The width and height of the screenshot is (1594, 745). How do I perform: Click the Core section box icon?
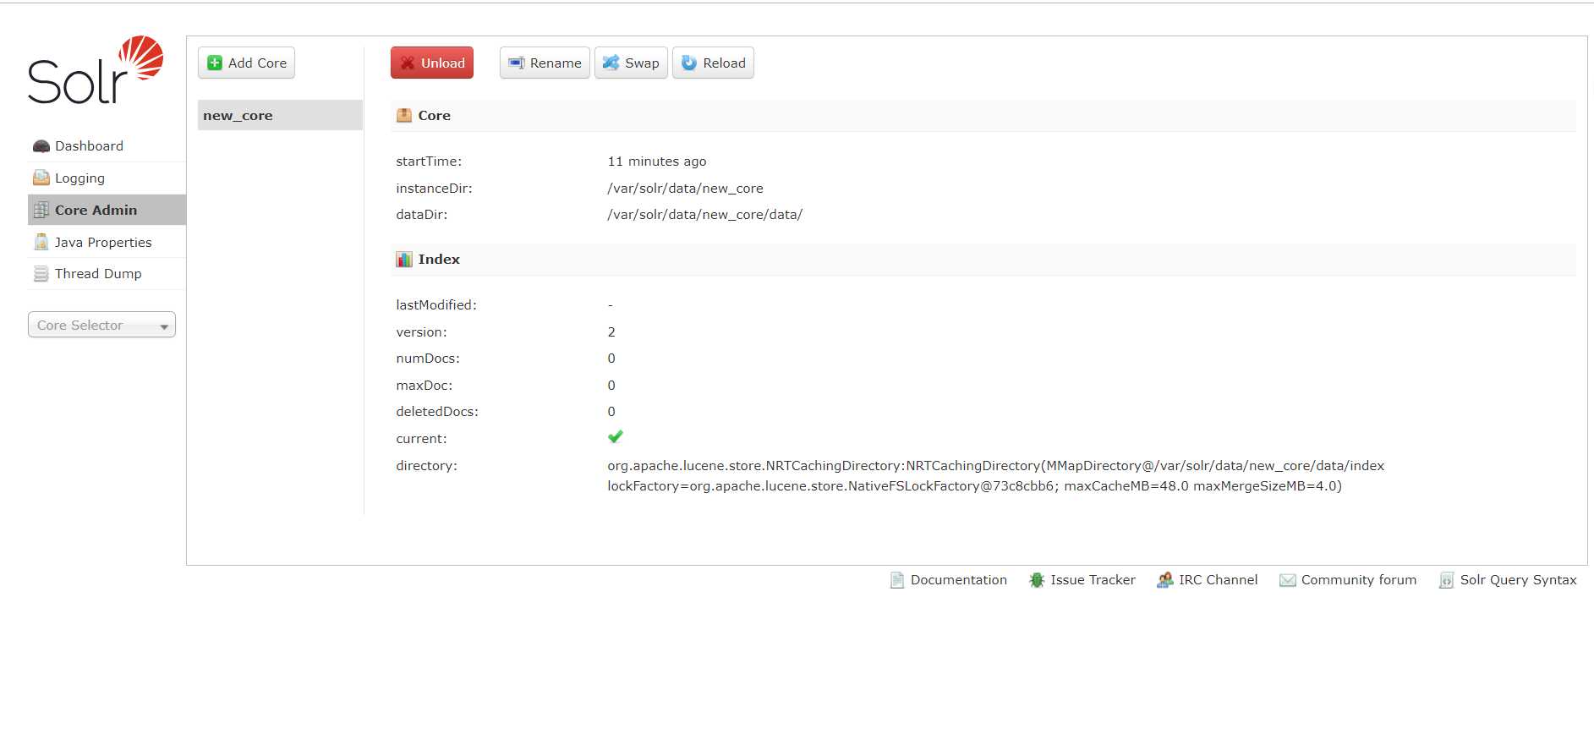pos(404,116)
